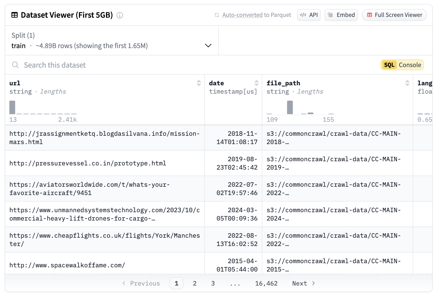Select date cell 2022-08-13T16:02:52
This screenshot has width=441, height=298.
[x=233, y=239]
